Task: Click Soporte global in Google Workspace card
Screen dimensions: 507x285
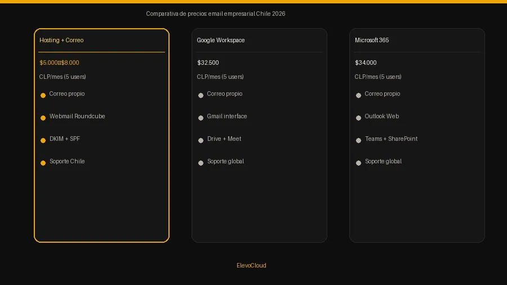Action: [225, 161]
